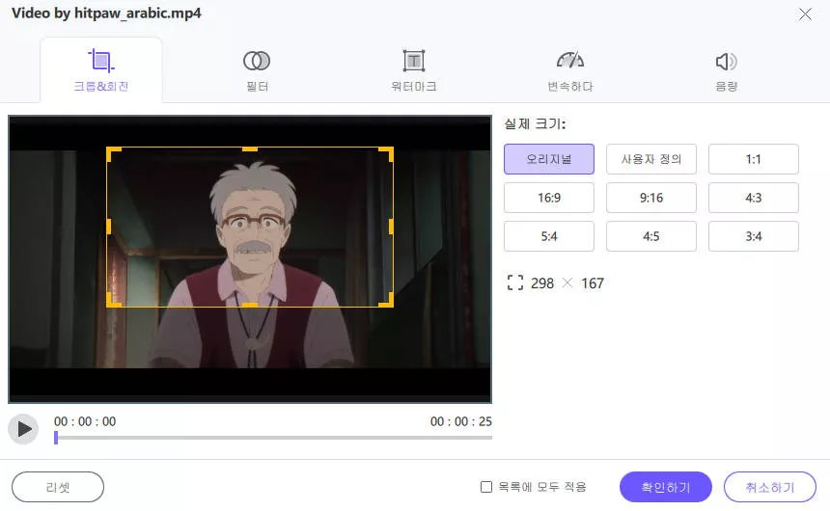
Task: Select the 16:9 aspect ratio
Action: (x=549, y=198)
